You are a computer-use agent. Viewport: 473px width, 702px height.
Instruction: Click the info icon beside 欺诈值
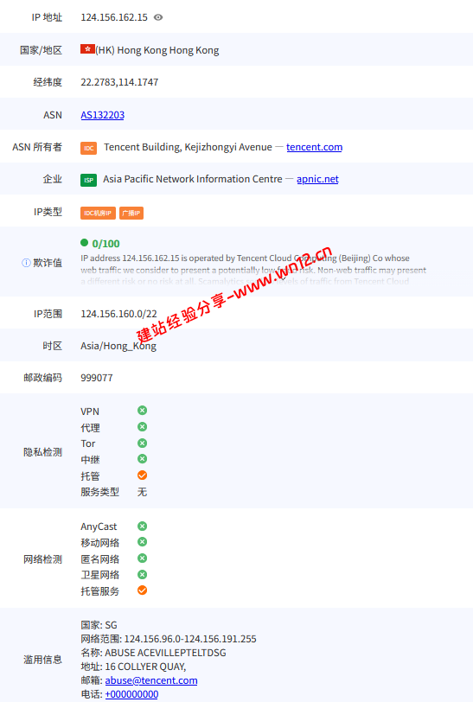[x=26, y=263]
